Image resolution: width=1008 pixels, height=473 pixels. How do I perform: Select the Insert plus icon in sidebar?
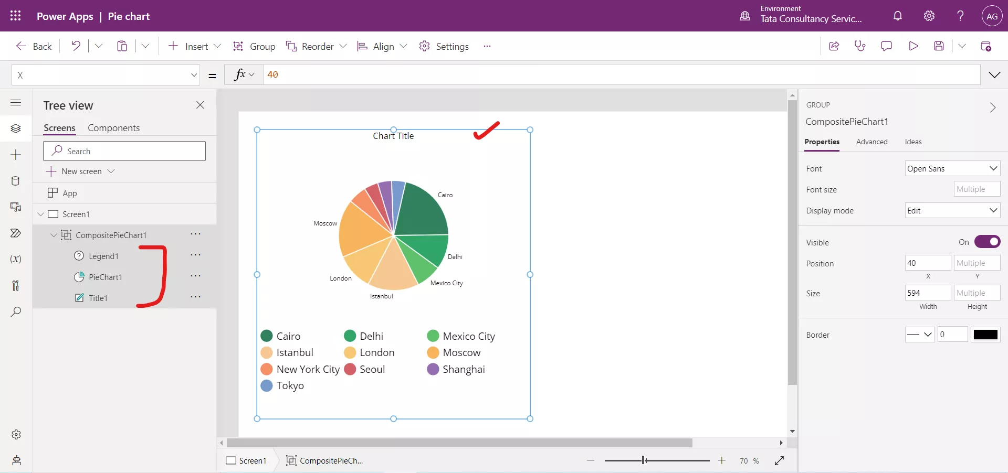(16, 155)
